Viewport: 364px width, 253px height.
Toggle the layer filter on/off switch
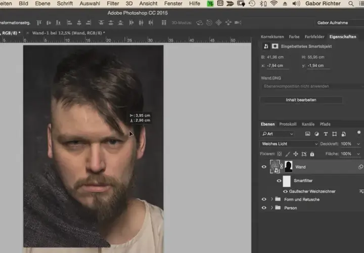point(359,133)
